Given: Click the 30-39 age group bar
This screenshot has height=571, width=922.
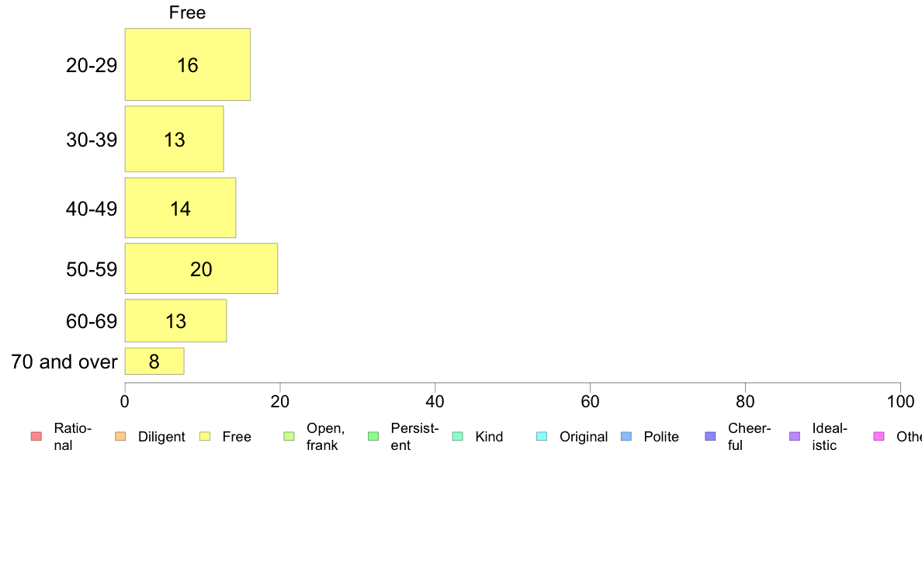Looking at the screenshot, I should click(x=174, y=139).
